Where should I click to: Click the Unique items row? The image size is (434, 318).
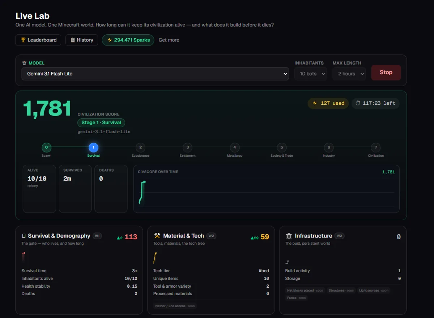pos(211,278)
